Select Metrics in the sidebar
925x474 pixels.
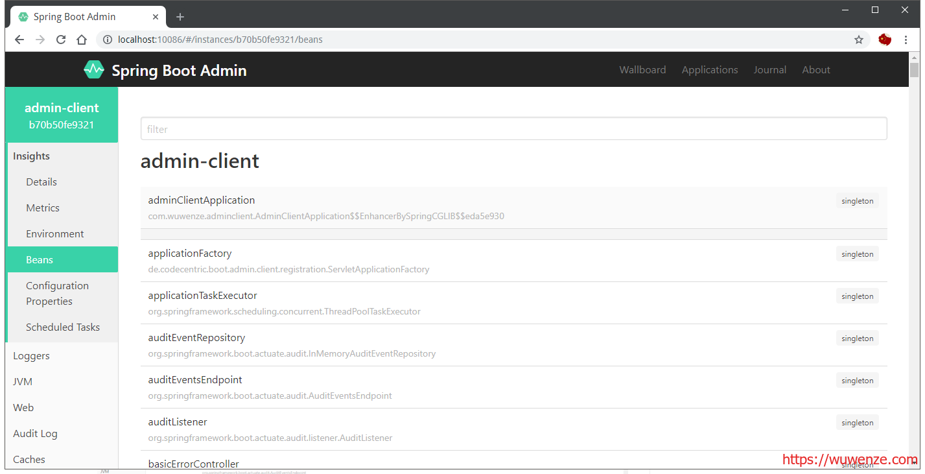[x=63, y=207]
